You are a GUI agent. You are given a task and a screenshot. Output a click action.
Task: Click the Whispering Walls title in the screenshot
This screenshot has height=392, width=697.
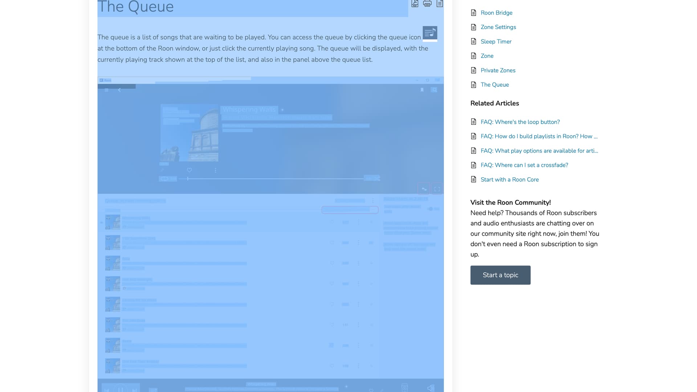[x=249, y=110]
